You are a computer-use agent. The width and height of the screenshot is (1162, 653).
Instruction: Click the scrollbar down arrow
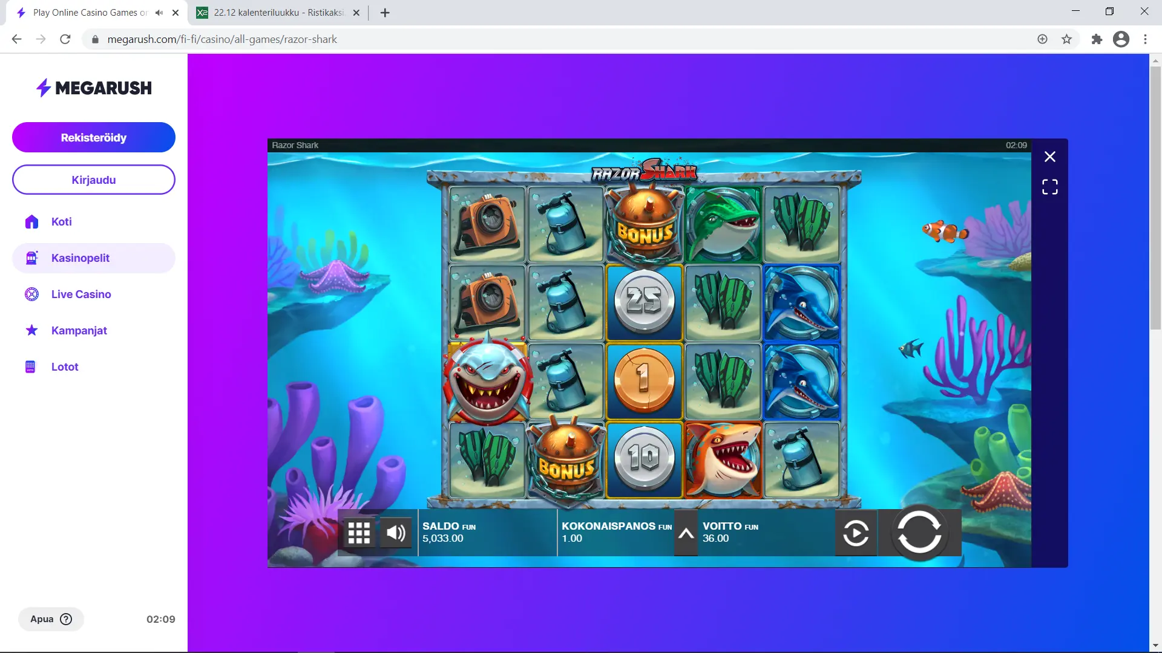click(x=1155, y=646)
